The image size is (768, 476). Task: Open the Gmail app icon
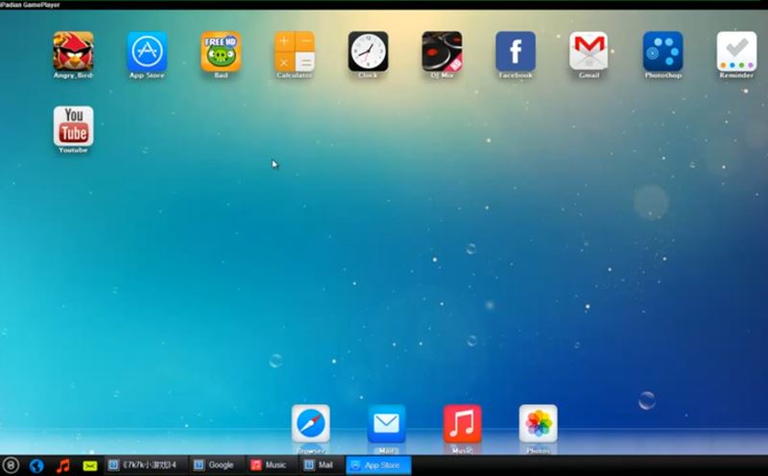[588, 52]
